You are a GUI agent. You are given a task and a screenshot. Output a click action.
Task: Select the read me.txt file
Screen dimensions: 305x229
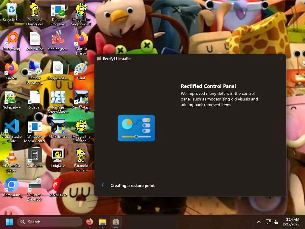tap(35, 41)
